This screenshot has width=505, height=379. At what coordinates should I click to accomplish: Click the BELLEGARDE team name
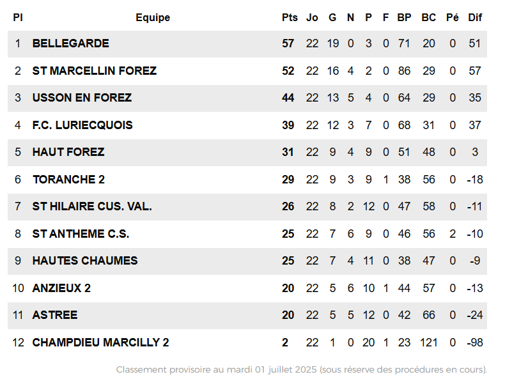(x=70, y=43)
